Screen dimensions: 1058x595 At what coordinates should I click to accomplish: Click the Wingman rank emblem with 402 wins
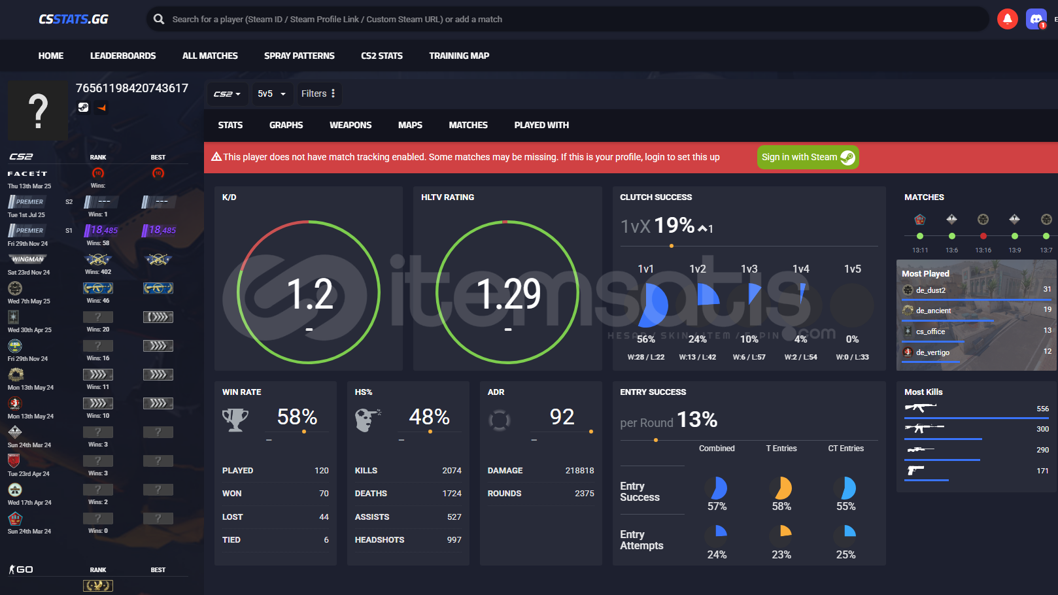[98, 260]
